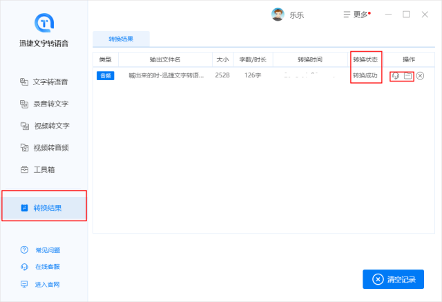The image size is (442, 302).
Task: Open the 在线客服 link
Action: (48, 267)
